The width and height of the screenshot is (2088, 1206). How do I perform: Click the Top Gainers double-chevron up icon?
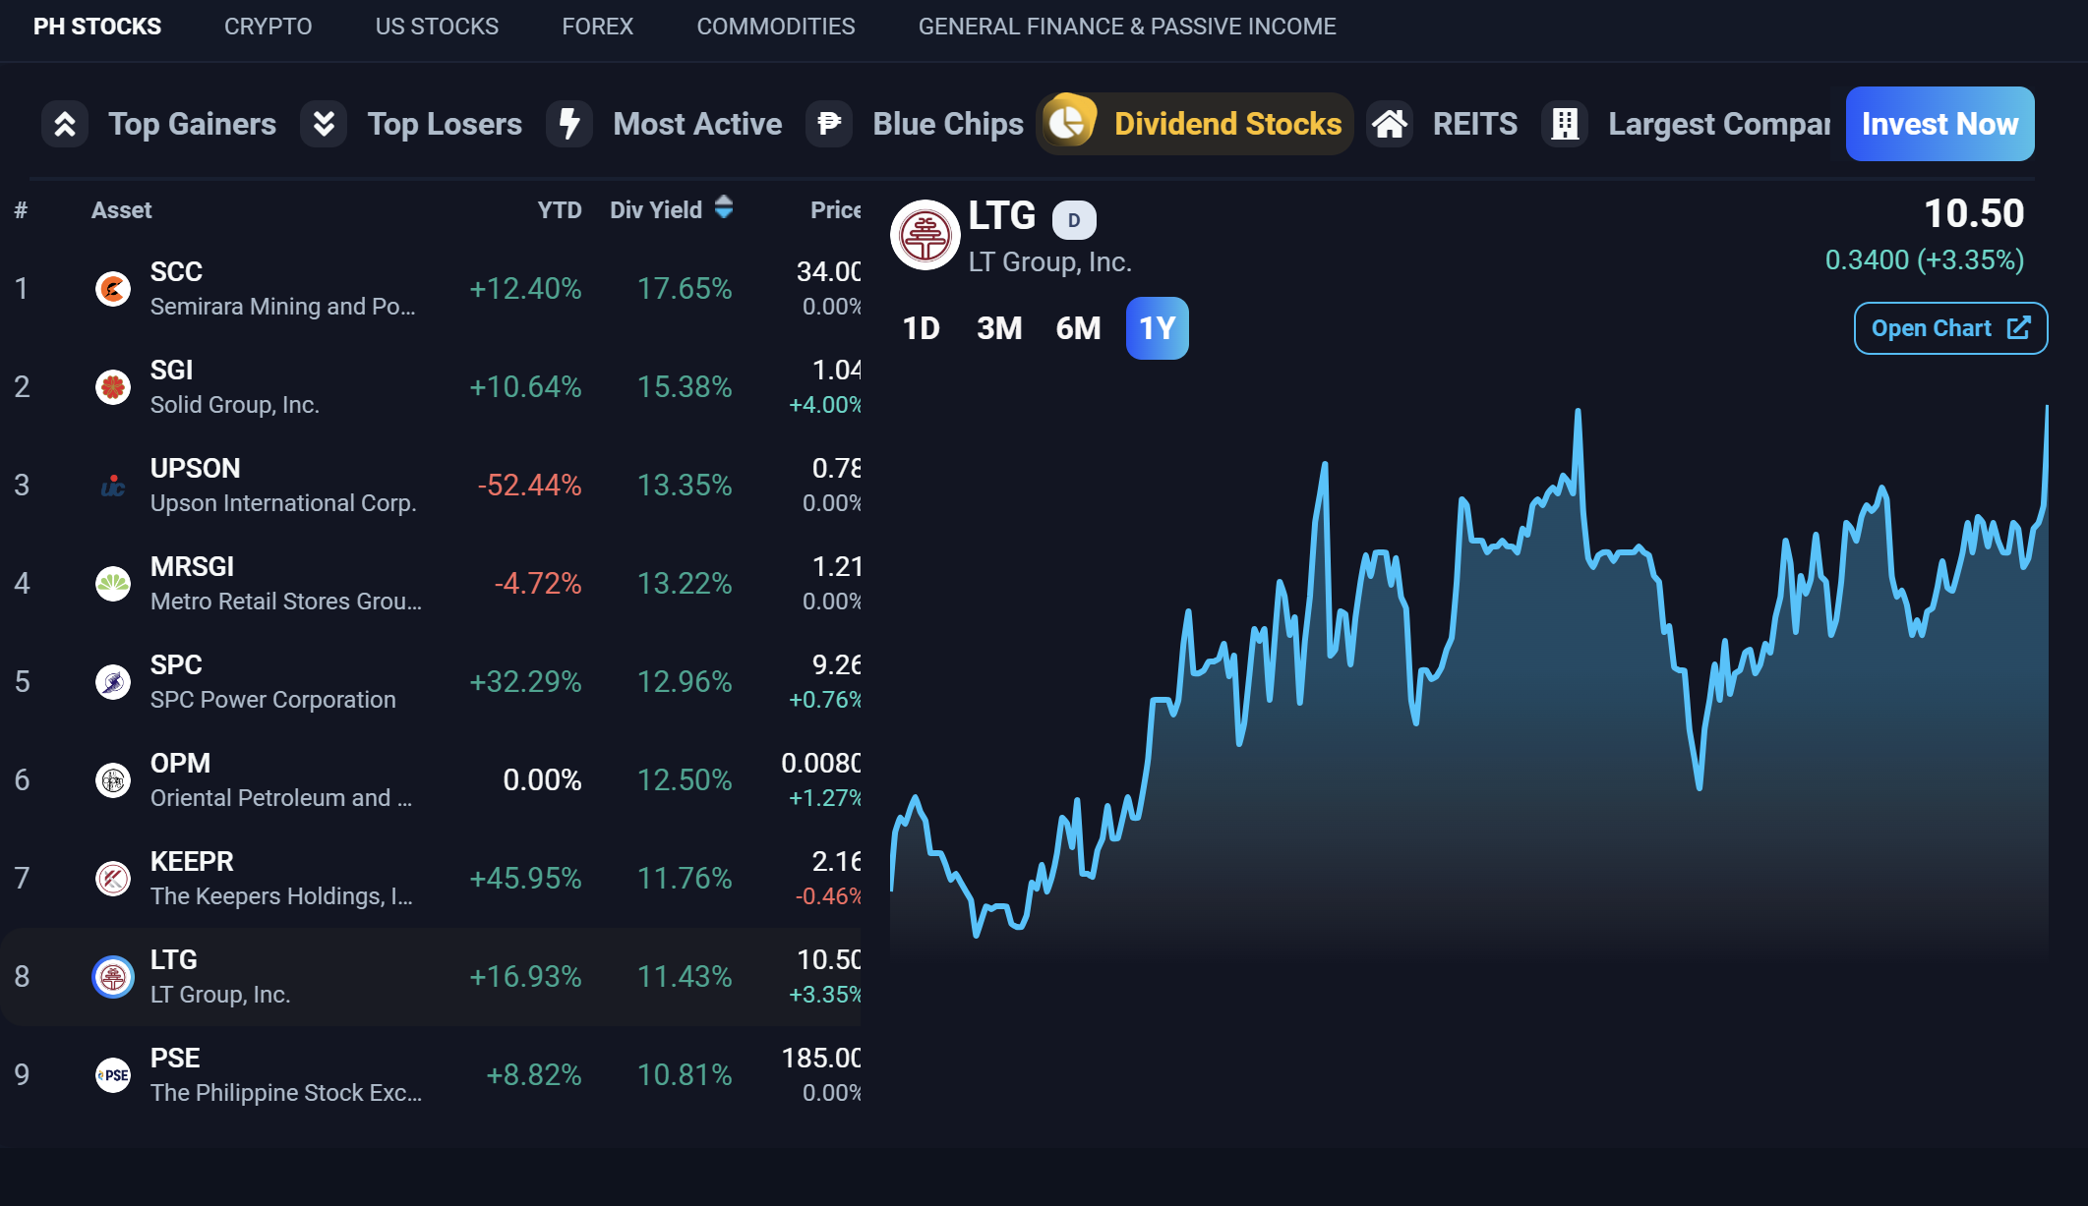(x=65, y=125)
